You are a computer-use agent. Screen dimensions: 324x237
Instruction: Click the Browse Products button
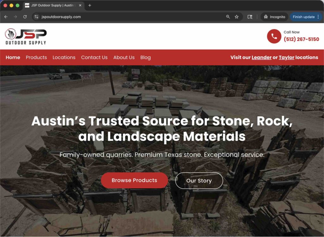pos(134,180)
